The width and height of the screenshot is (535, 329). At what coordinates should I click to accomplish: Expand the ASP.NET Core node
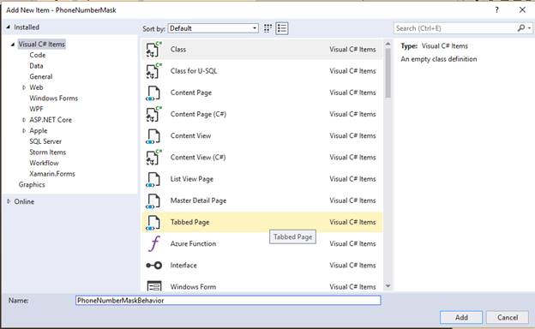23,120
